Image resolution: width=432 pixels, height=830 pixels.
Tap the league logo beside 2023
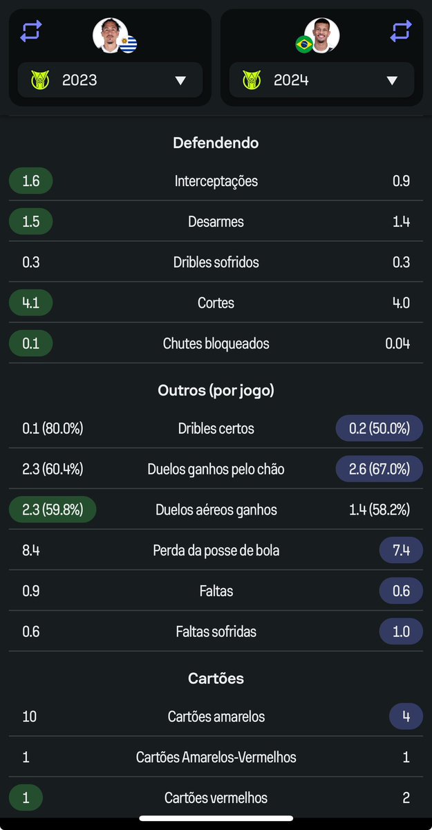point(41,80)
